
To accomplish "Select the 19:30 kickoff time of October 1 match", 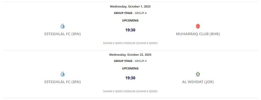I will 130,30.
